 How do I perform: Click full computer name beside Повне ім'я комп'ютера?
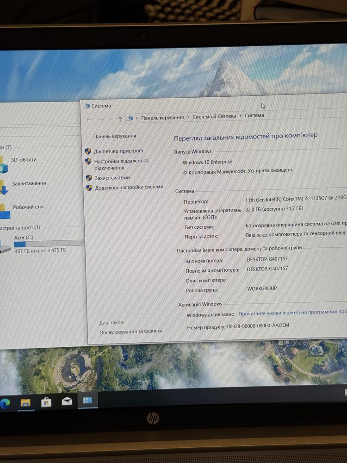tap(267, 269)
